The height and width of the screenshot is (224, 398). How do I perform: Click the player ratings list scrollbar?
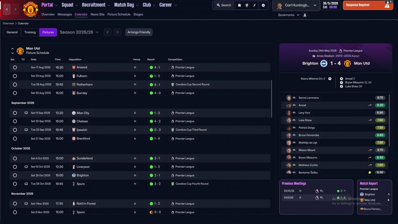coord(389,121)
